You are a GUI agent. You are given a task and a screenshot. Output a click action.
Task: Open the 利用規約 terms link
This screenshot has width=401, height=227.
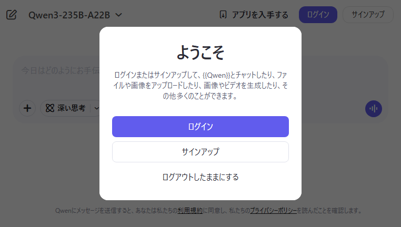click(x=190, y=211)
